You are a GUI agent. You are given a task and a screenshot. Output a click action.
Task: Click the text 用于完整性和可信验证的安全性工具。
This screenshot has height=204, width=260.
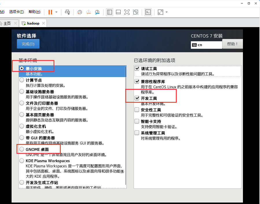[x=172, y=115]
